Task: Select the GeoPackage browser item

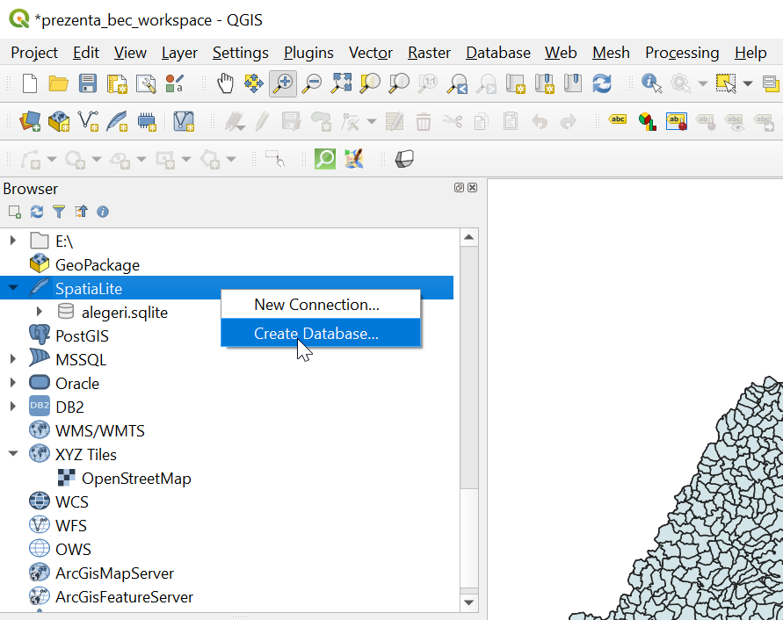Action: pyautogui.click(x=98, y=265)
